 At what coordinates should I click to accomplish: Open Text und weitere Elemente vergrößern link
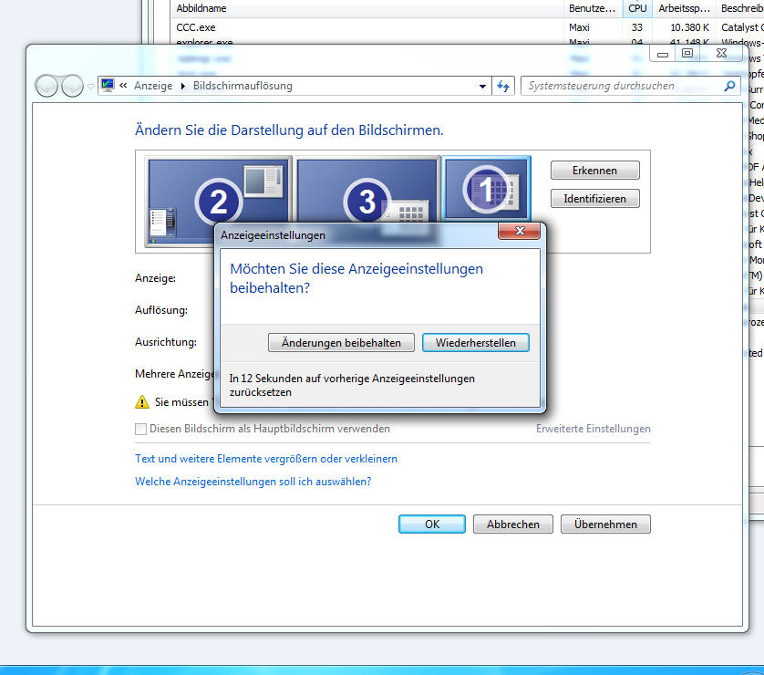pos(266,459)
